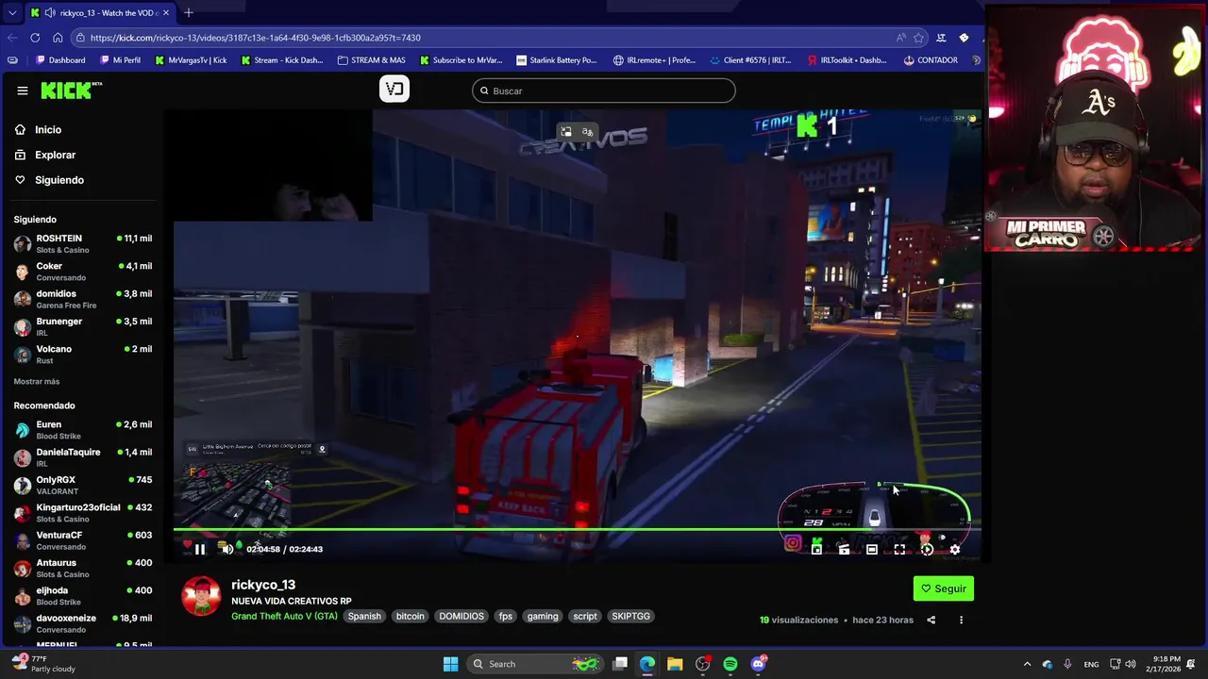Close the rickyco_13 browser tab

pos(166,13)
